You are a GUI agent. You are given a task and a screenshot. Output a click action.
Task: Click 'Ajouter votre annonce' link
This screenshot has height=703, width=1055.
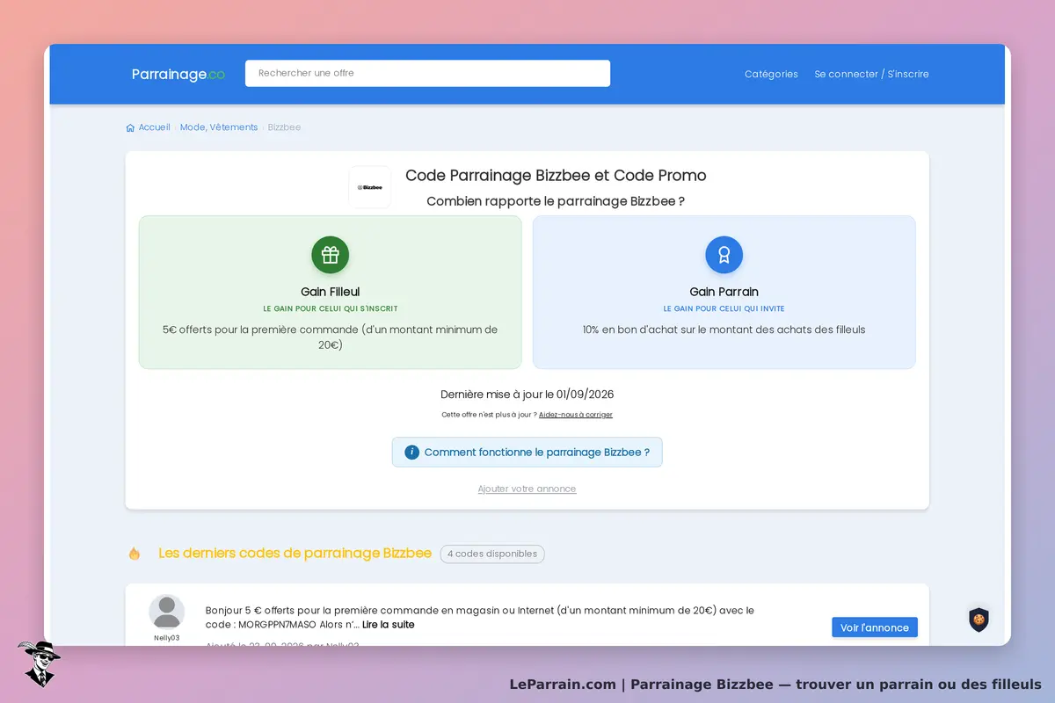click(x=527, y=489)
